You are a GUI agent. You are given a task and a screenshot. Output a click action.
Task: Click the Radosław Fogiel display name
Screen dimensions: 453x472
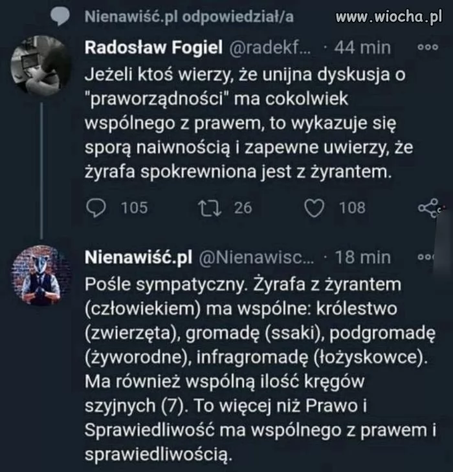coord(154,47)
